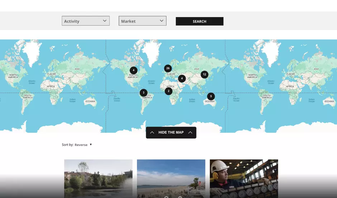This screenshot has width=337, height=198.
Task: Select the map cluster marker numbered 12
Action: (204, 74)
